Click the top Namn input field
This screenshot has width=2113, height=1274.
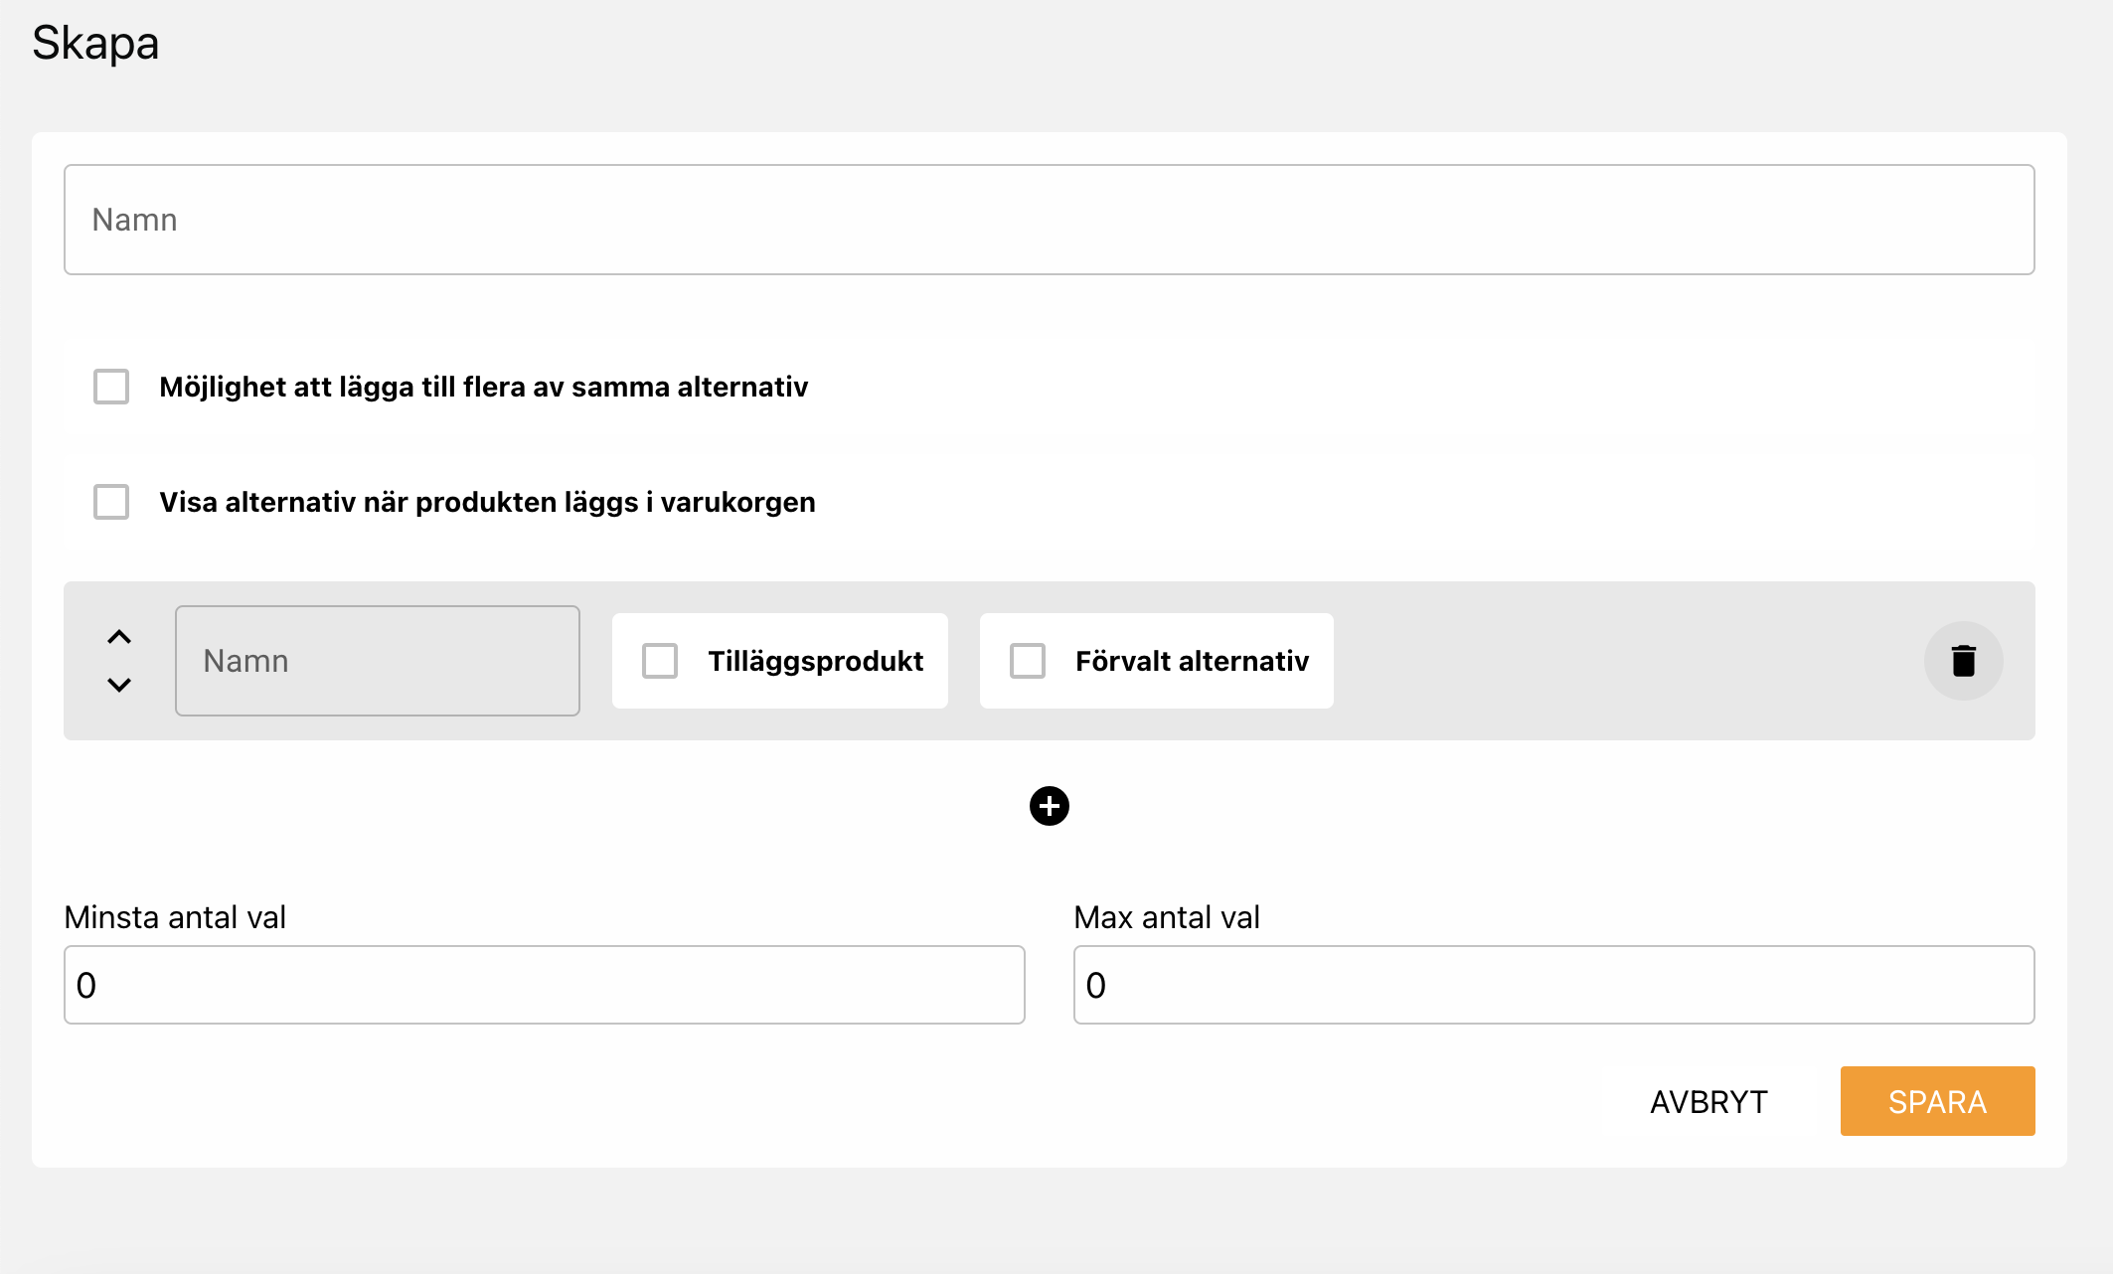(1049, 220)
